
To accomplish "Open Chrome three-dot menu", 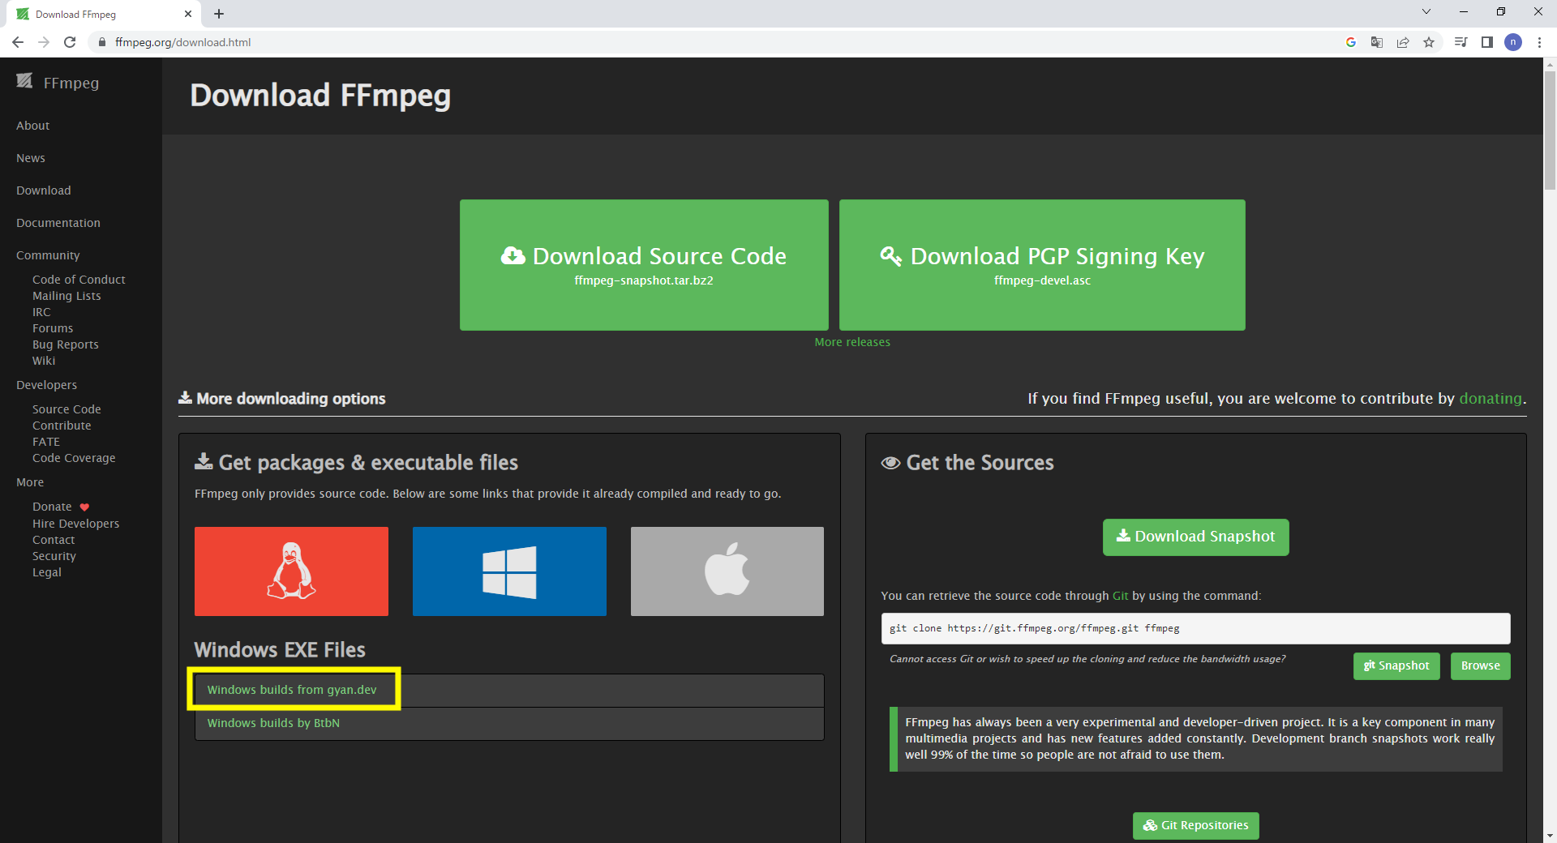I will (x=1539, y=42).
